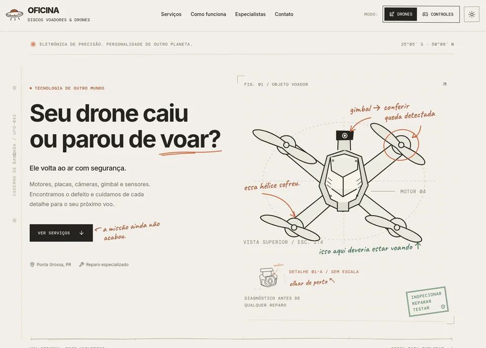Click the TECNOLOGIA DE OUTRO MUNDO label

pos(69,88)
